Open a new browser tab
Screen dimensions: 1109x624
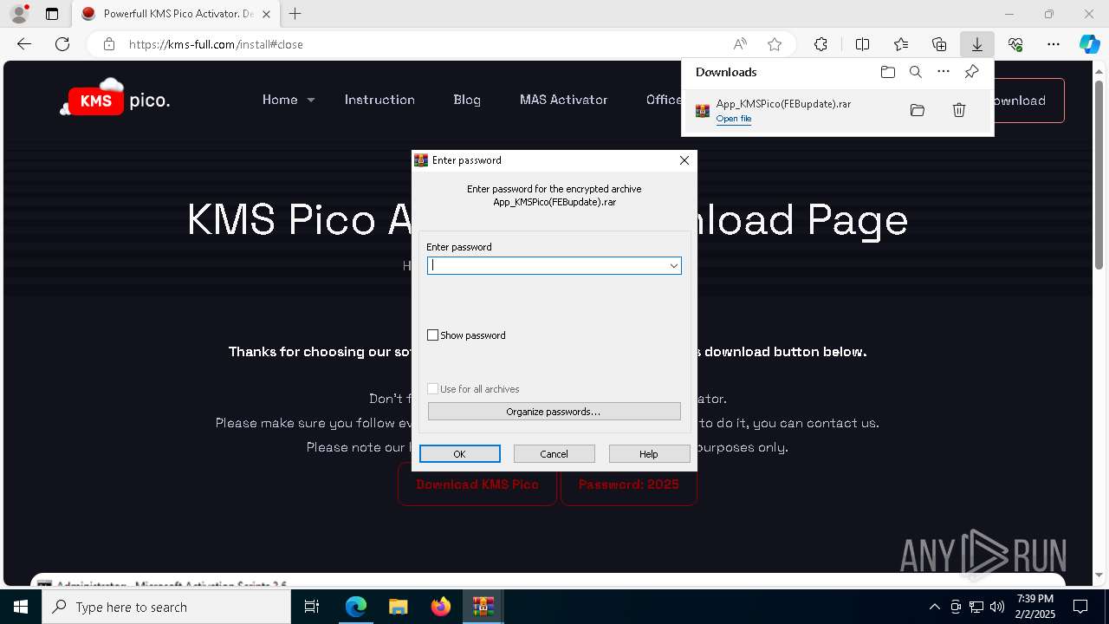pyautogui.click(x=295, y=14)
